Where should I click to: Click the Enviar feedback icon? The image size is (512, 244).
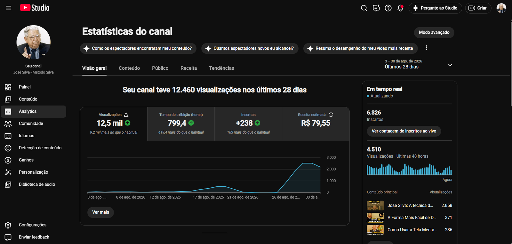[8, 237]
